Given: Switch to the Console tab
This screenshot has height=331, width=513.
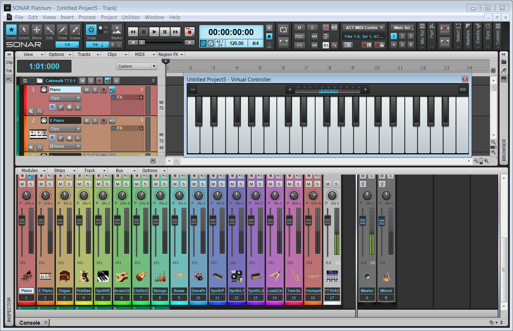Looking at the screenshot, I should [30, 323].
